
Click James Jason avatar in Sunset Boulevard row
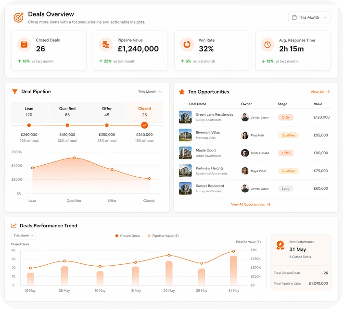[245, 188]
